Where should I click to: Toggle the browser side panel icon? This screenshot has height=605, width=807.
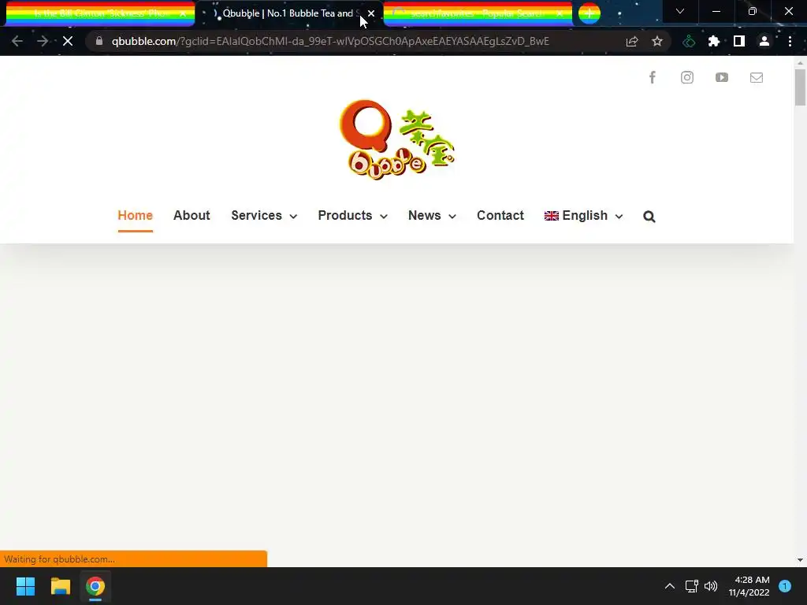[739, 41]
